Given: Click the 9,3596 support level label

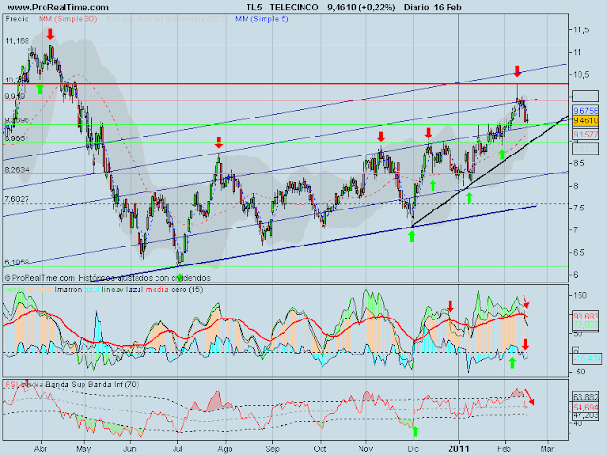Looking at the screenshot, I should point(17,120).
